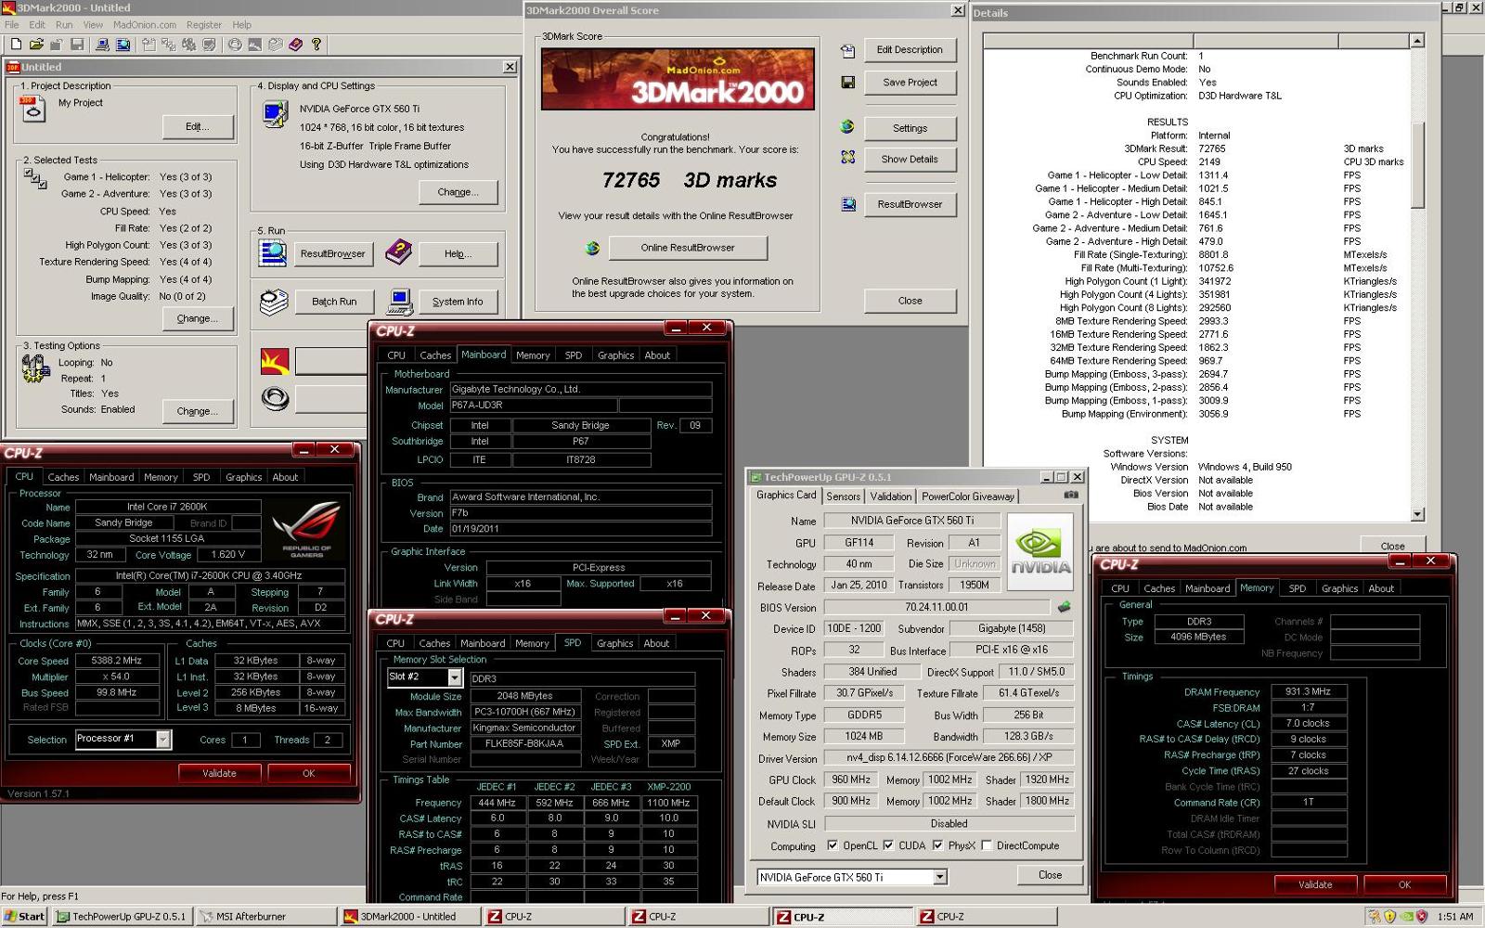Click the NVIDIA logo in GPU-Z
Screen dimensions: 1485x928
1040,552
